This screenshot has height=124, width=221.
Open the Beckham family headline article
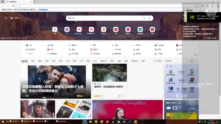(56, 81)
